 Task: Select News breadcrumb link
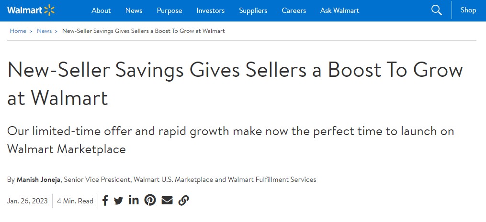(x=45, y=31)
